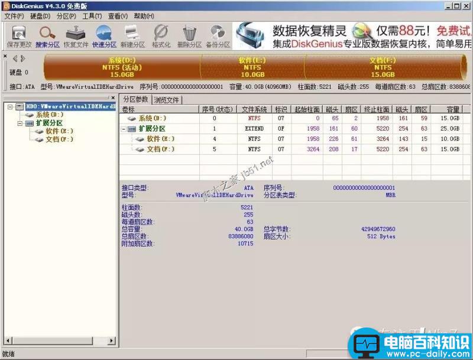Click the 512 Bytes sector size value
Viewport: 473px width, 360px height.
click(x=381, y=236)
